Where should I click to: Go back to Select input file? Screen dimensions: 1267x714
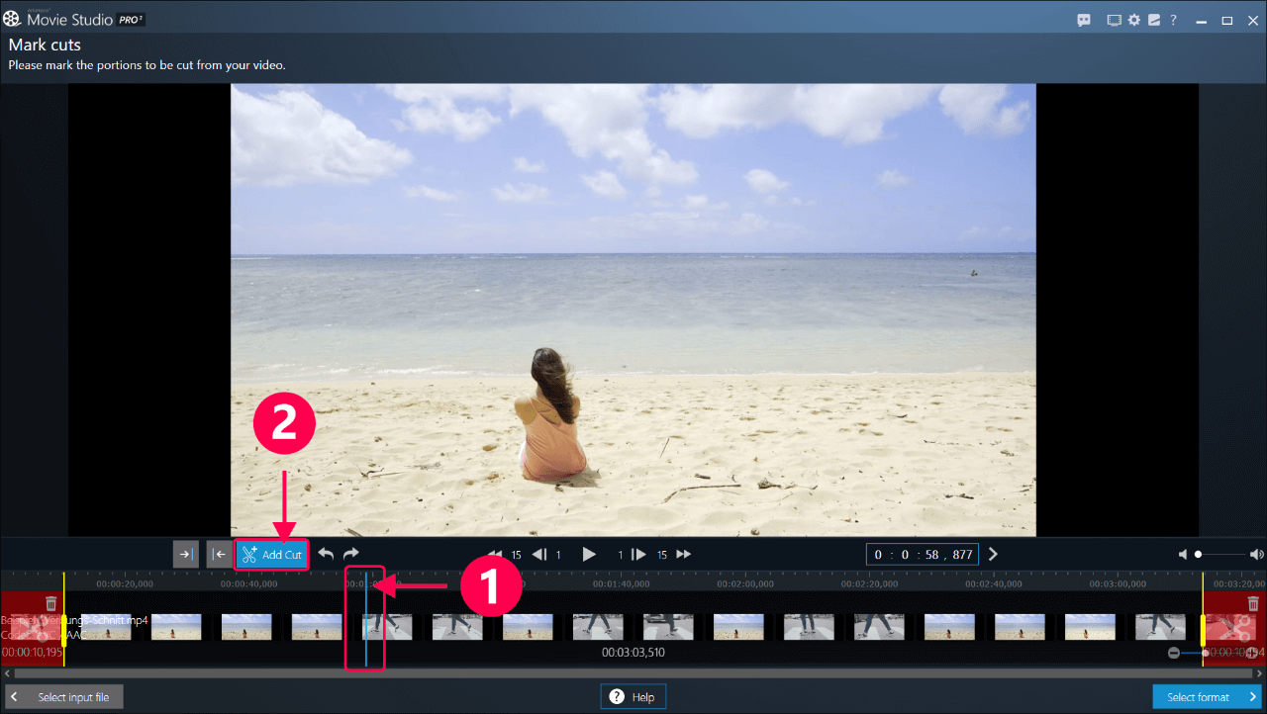[x=63, y=697]
